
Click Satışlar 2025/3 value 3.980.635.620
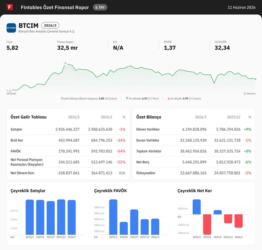tap(100, 129)
